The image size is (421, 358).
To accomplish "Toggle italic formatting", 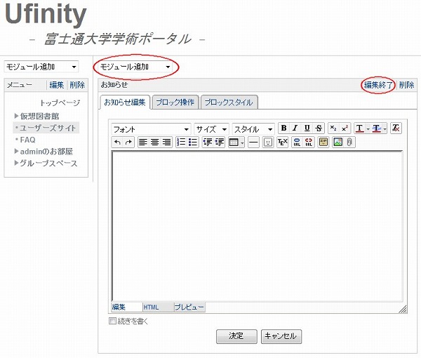I will pos(295,128).
